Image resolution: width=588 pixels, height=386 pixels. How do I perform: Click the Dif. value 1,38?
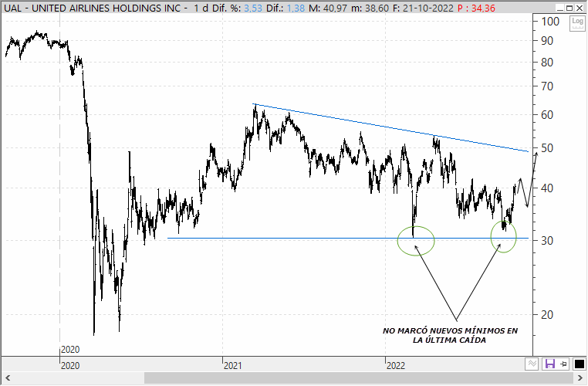[296, 8]
